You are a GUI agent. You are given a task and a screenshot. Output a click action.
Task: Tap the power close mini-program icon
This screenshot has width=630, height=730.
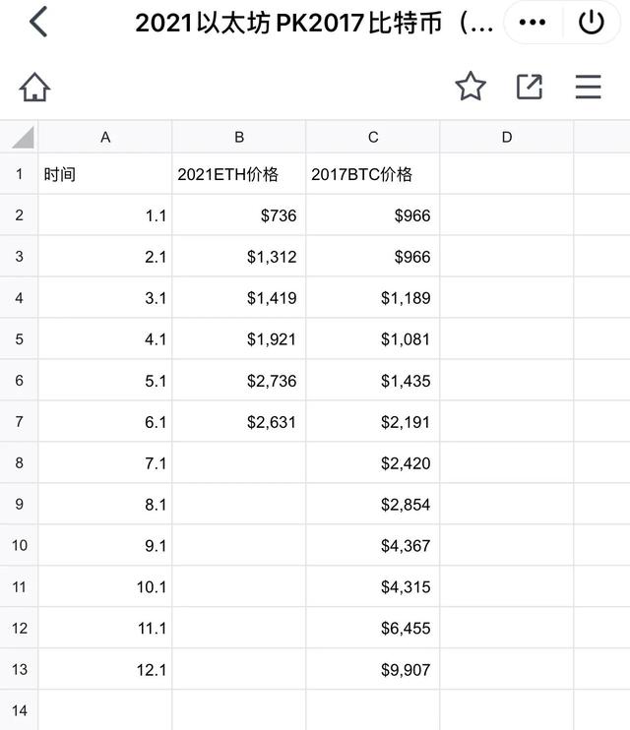point(591,22)
